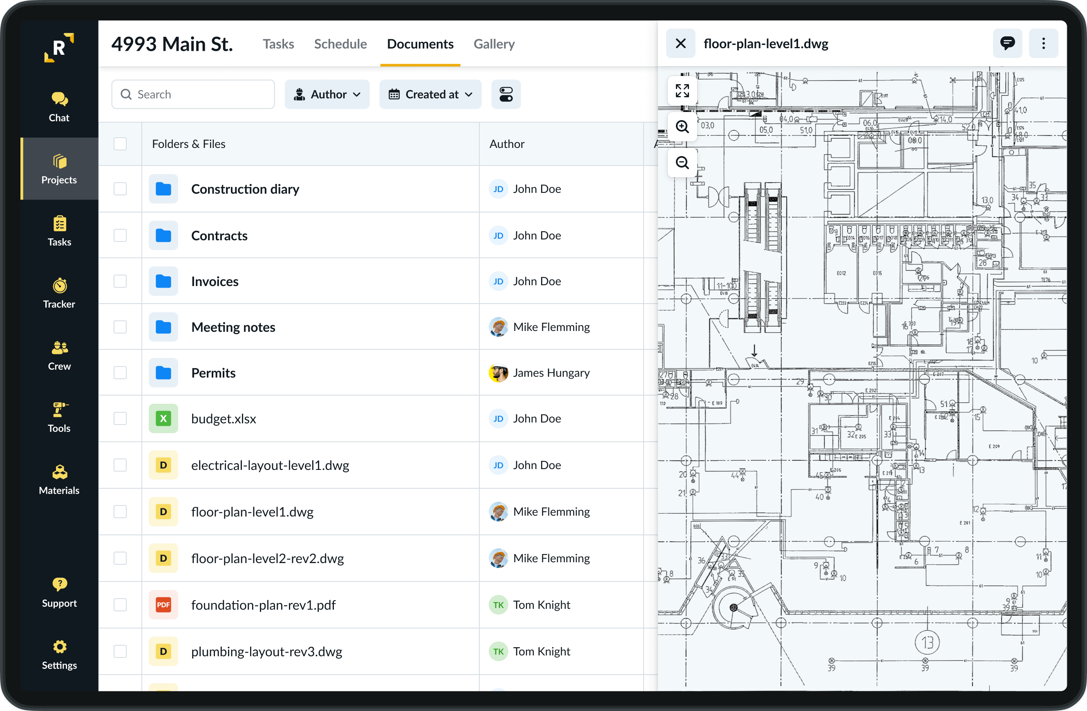The height and width of the screenshot is (711, 1087).
Task: Open comments for floor-plan-level1.dwg
Action: [x=1008, y=43]
